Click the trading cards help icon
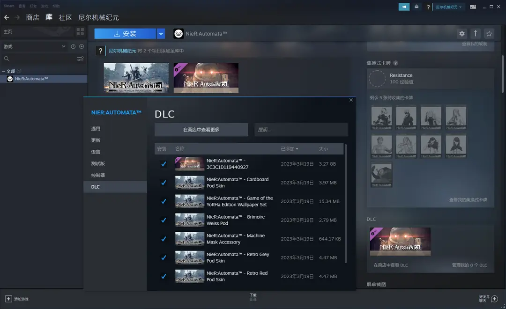 [395, 63]
